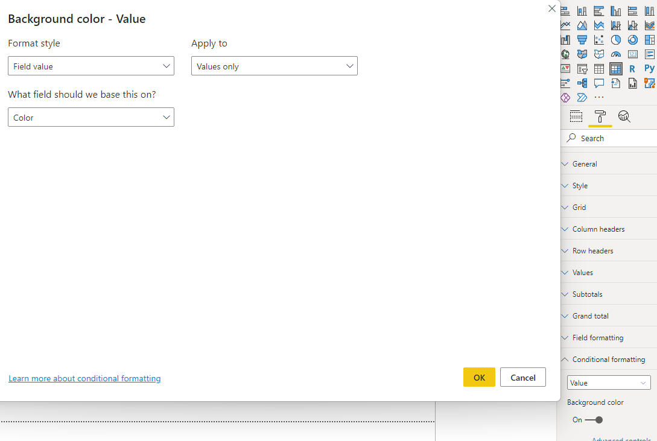Switch to the Analytics tab
This screenshot has width=657, height=441.
click(x=624, y=116)
